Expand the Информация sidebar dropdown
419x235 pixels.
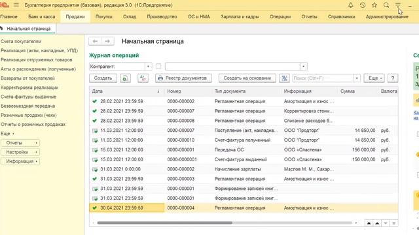coord(20,161)
